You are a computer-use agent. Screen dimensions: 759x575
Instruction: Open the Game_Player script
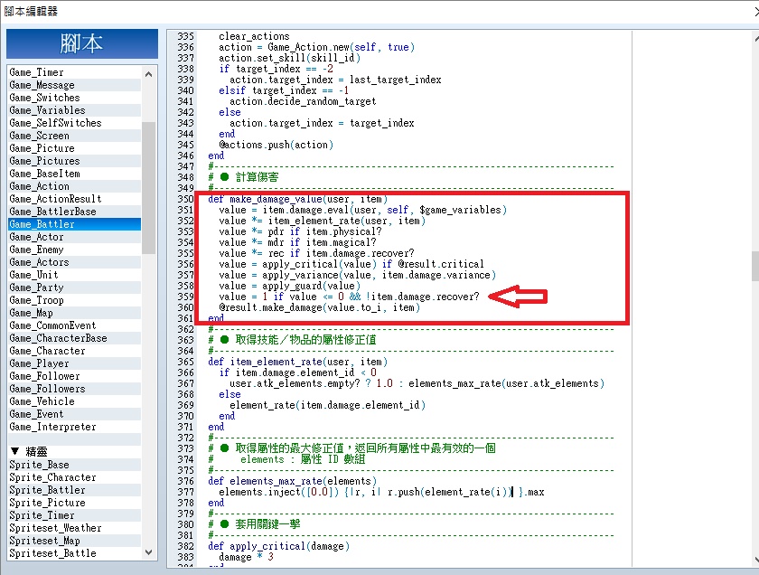click(x=74, y=363)
